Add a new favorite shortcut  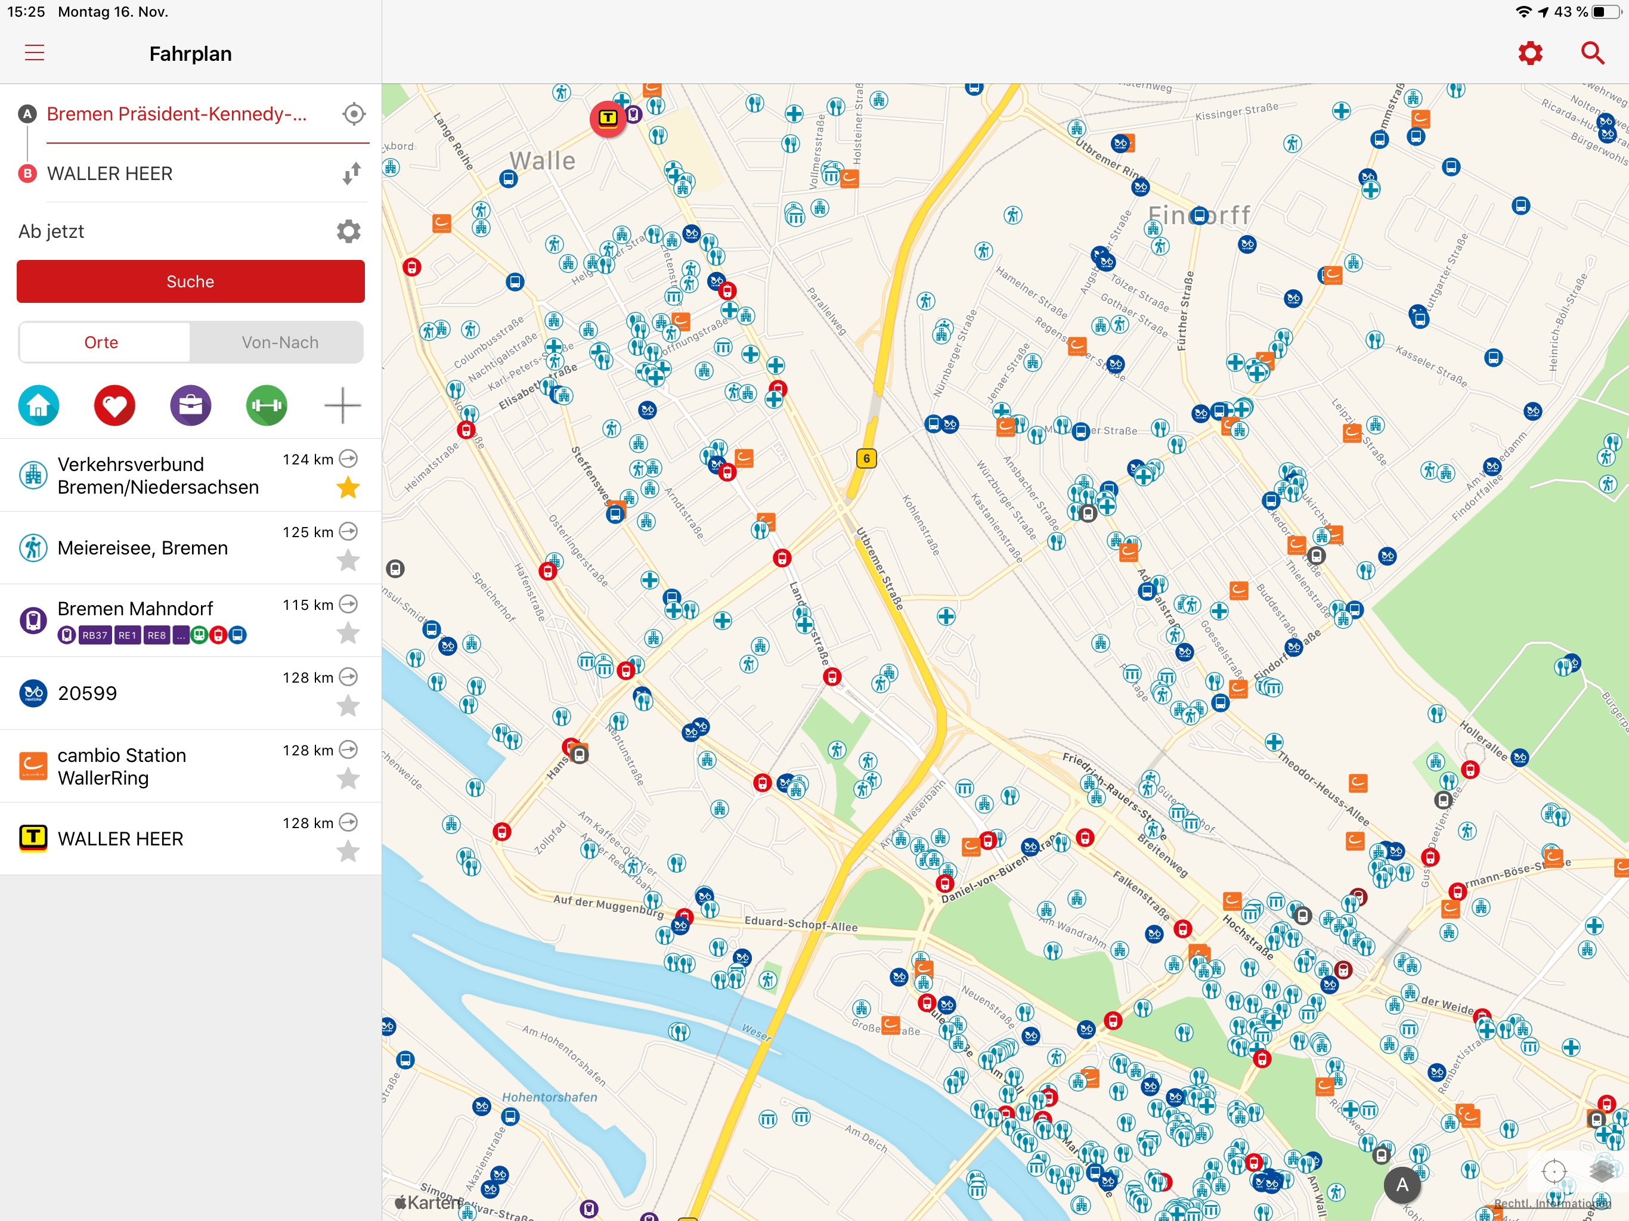click(342, 405)
